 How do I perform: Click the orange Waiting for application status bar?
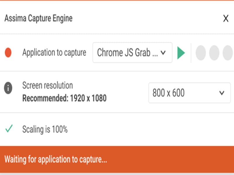tap(117, 160)
